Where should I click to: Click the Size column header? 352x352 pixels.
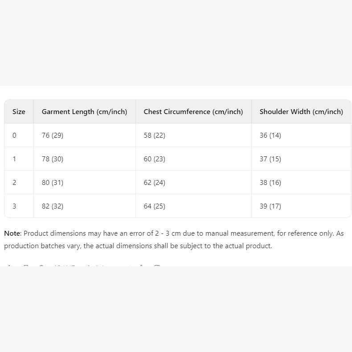tap(19, 112)
